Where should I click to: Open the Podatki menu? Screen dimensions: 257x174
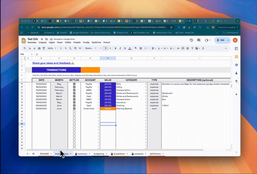pyautogui.click(x=77, y=42)
